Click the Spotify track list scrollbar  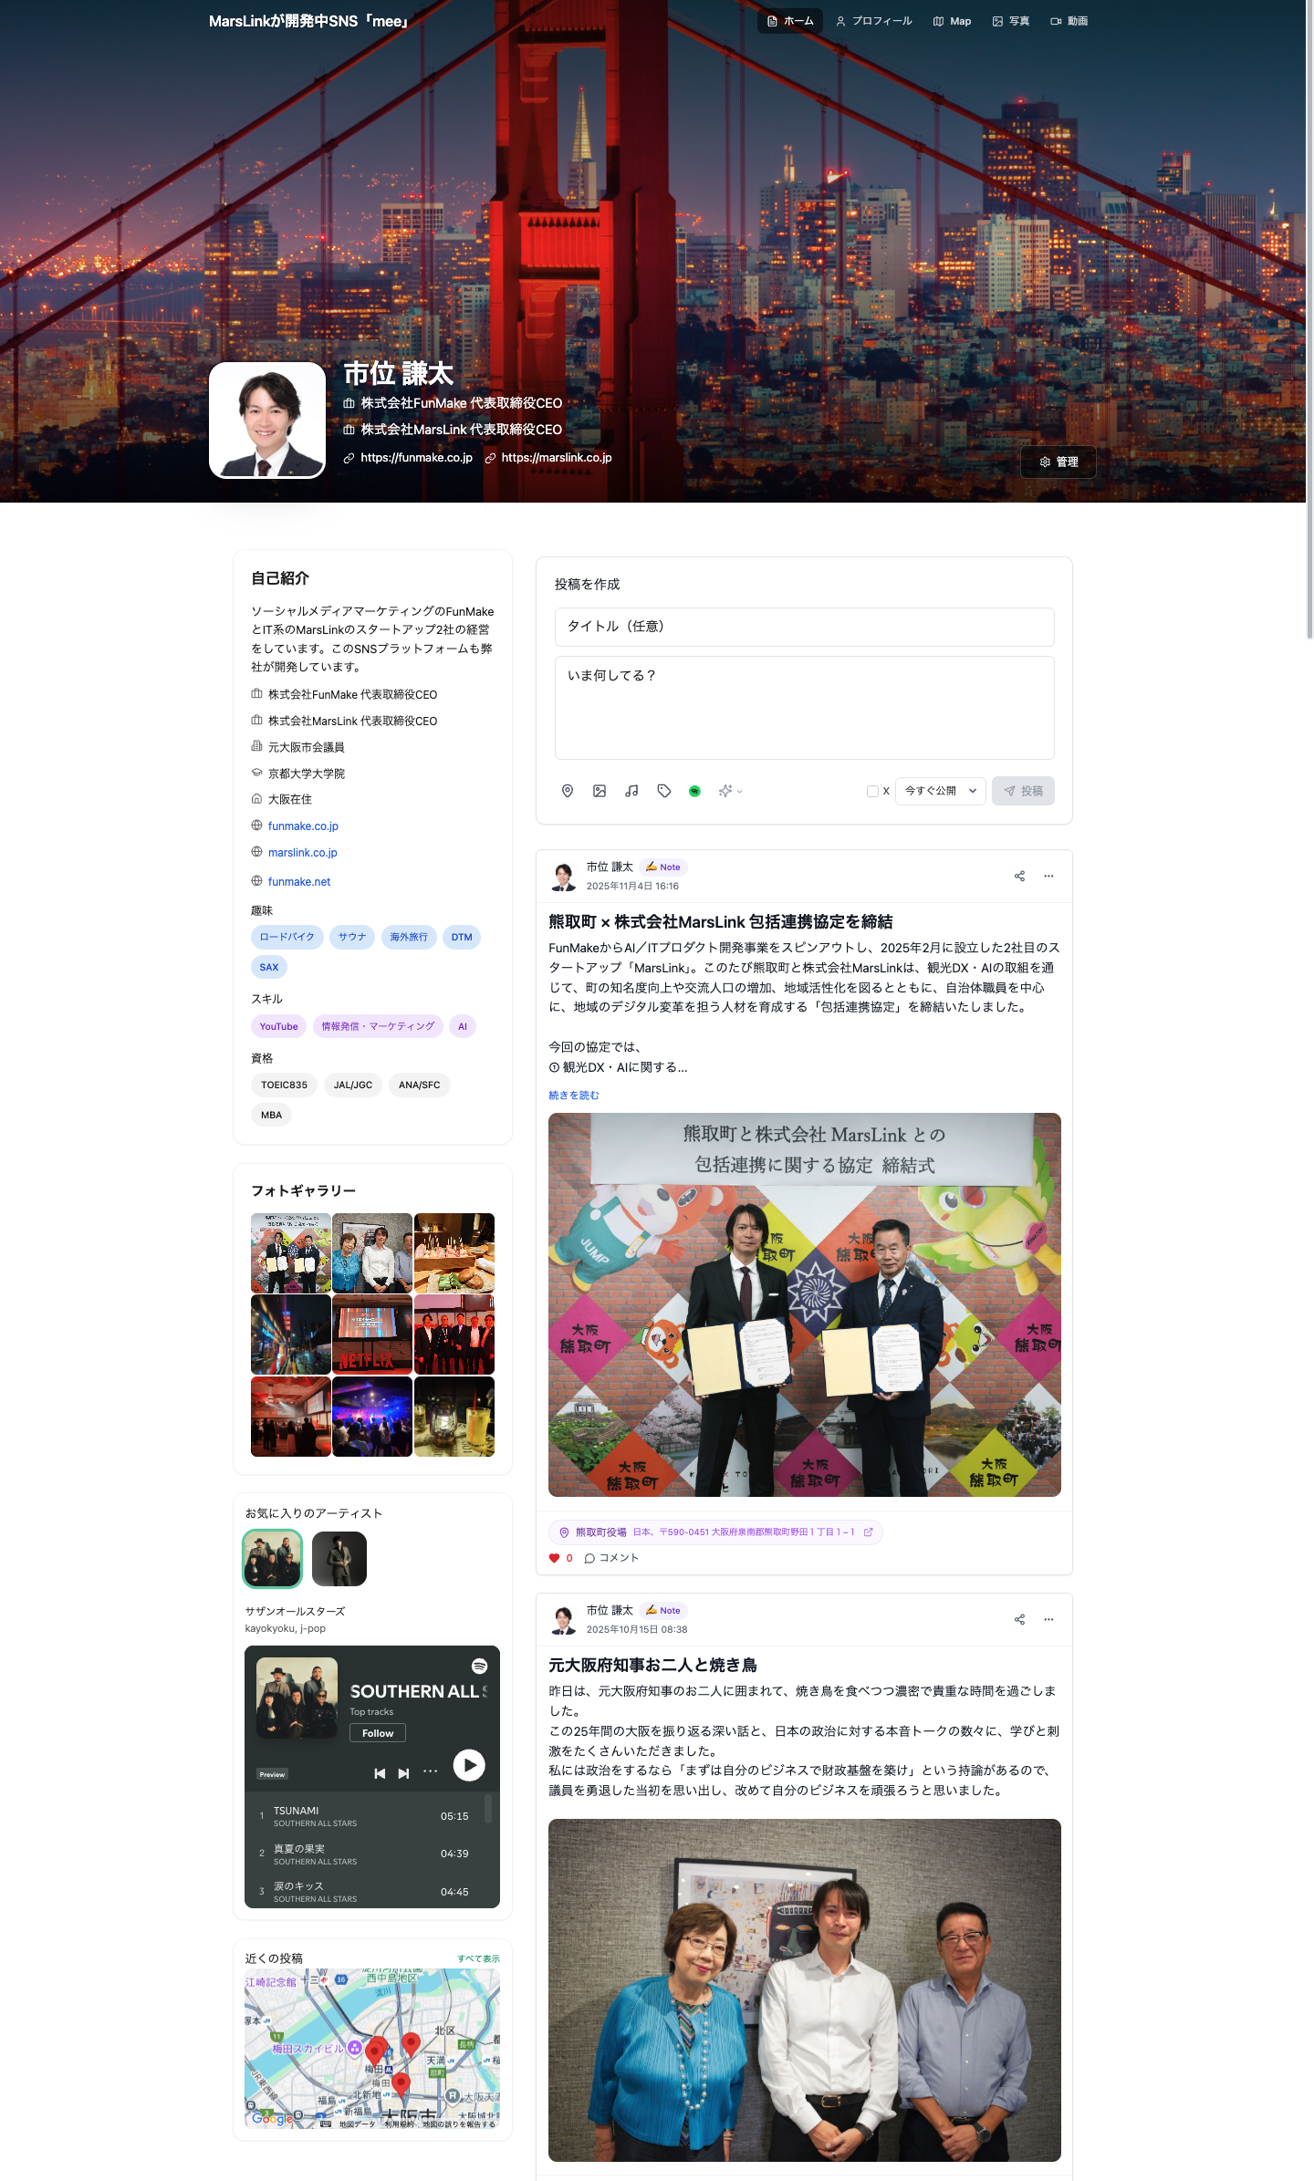coord(488,1808)
